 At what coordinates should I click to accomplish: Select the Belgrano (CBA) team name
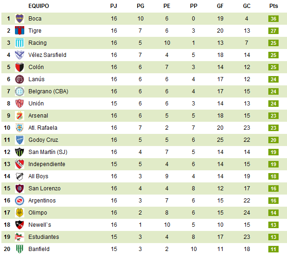[48, 91]
